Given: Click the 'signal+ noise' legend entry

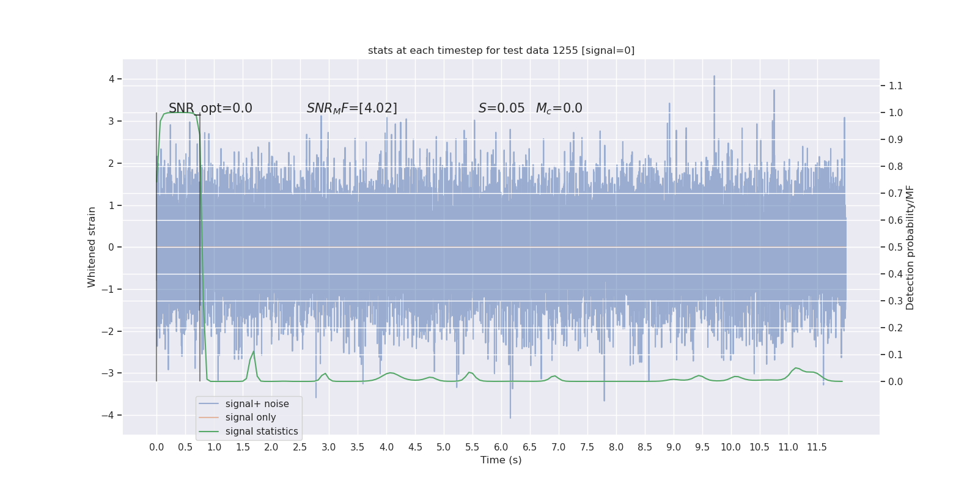Looking at the screenshot, I should [257, 404].
